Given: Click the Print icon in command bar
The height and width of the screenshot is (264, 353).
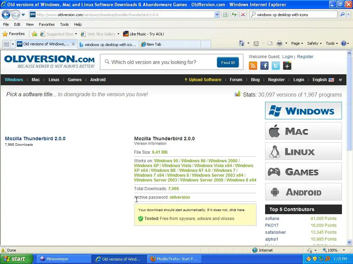Looking at the screenshot, I should pos(279,43).
